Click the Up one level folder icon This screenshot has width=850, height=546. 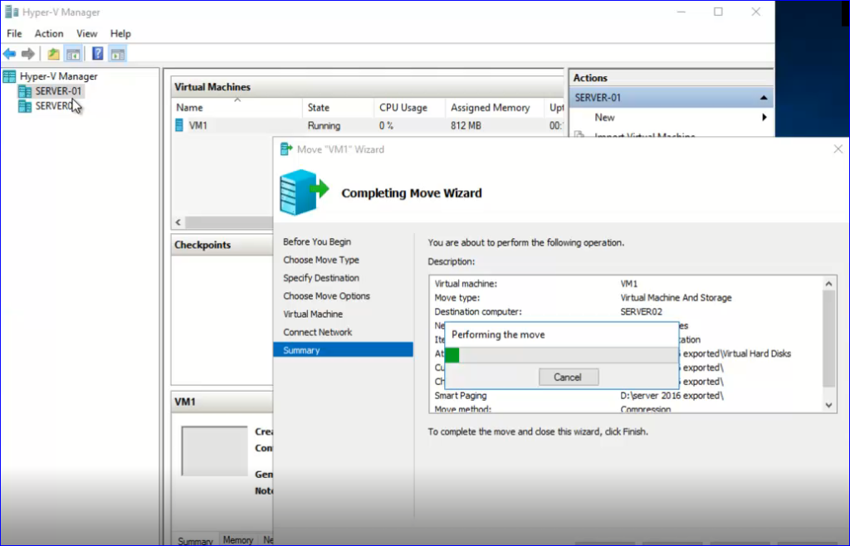[x=53, y=54]
